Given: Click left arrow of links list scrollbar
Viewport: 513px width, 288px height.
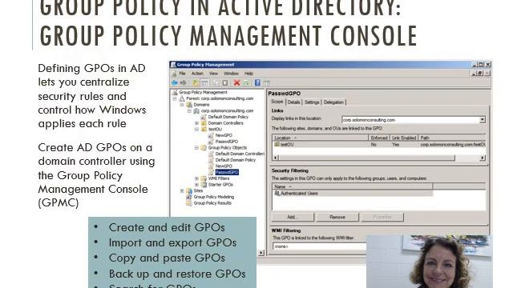Looking at the screenshot, I should [x=275, y=158].
